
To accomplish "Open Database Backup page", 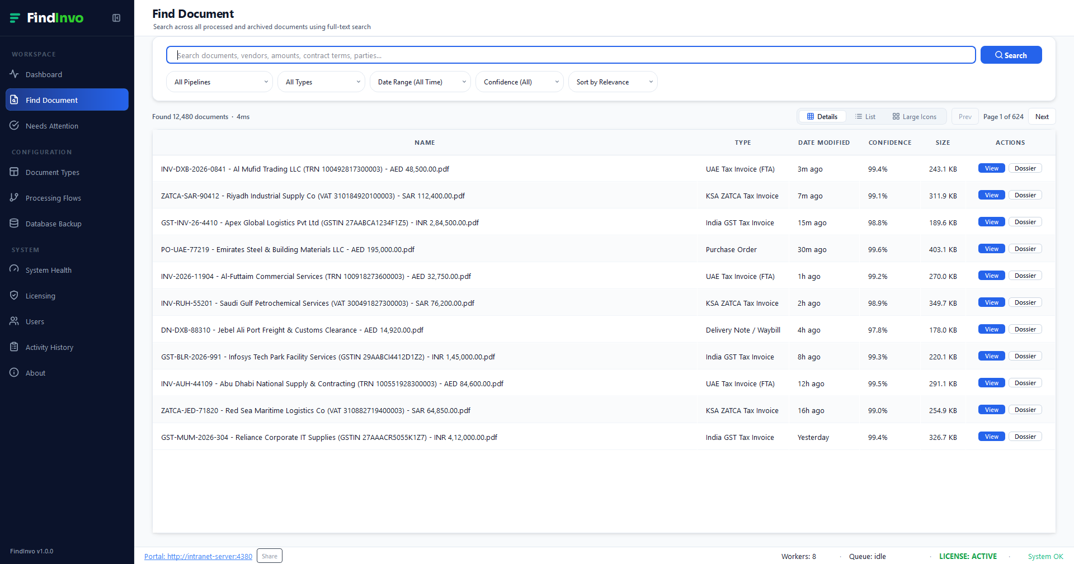I will (x=67, y=224).
